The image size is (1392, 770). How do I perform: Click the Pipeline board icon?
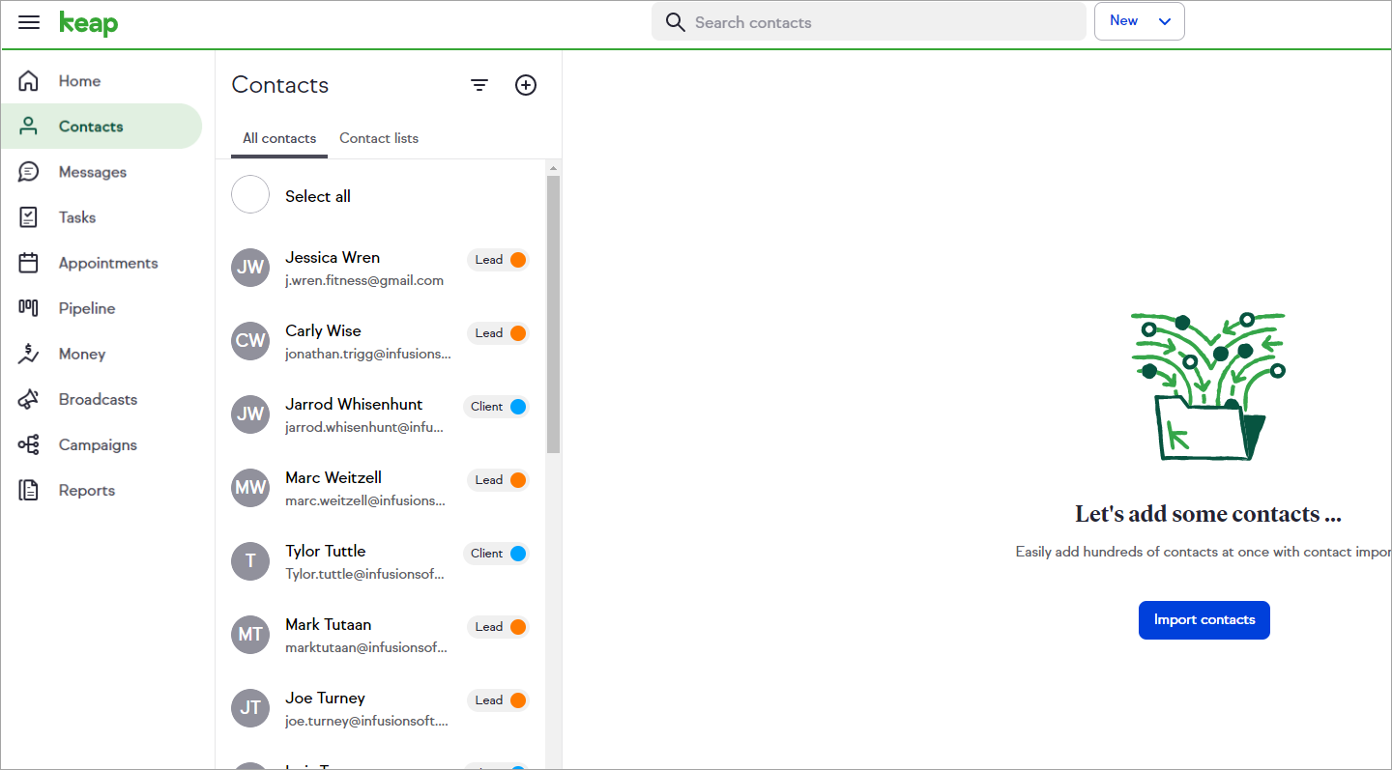pos(29,308)
